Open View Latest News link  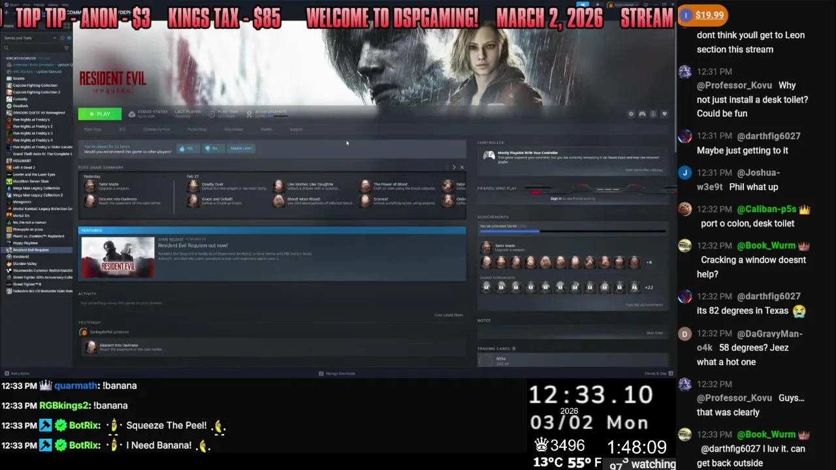point(449,315)
